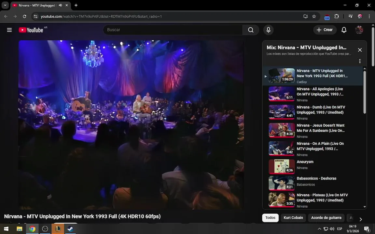Go to the YouTube home logo
Screen dimensions: 375x234
pyautogui.click(x=31, y=30)
